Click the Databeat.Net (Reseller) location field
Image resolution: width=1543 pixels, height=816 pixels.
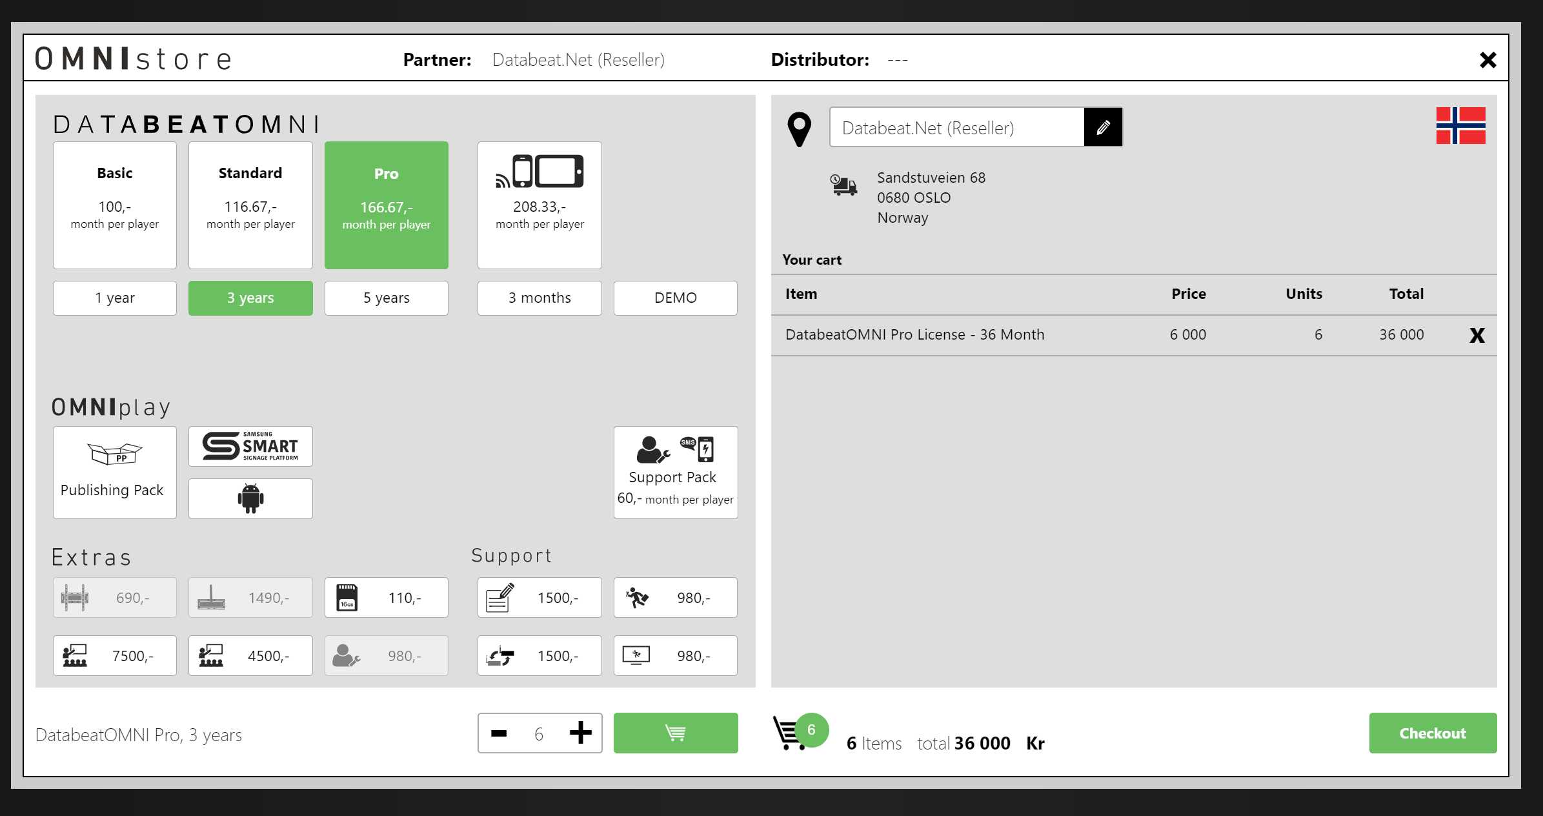[957, 127]
